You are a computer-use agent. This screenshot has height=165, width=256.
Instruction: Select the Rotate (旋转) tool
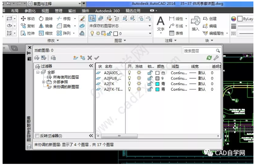(46, 19)
